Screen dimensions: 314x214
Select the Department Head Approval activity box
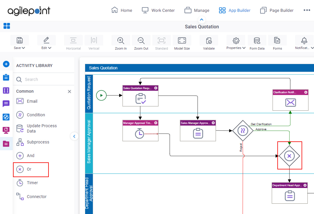pos(289,193)
